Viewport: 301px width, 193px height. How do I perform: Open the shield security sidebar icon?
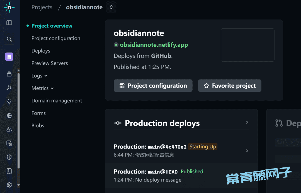tap(9, 157)
